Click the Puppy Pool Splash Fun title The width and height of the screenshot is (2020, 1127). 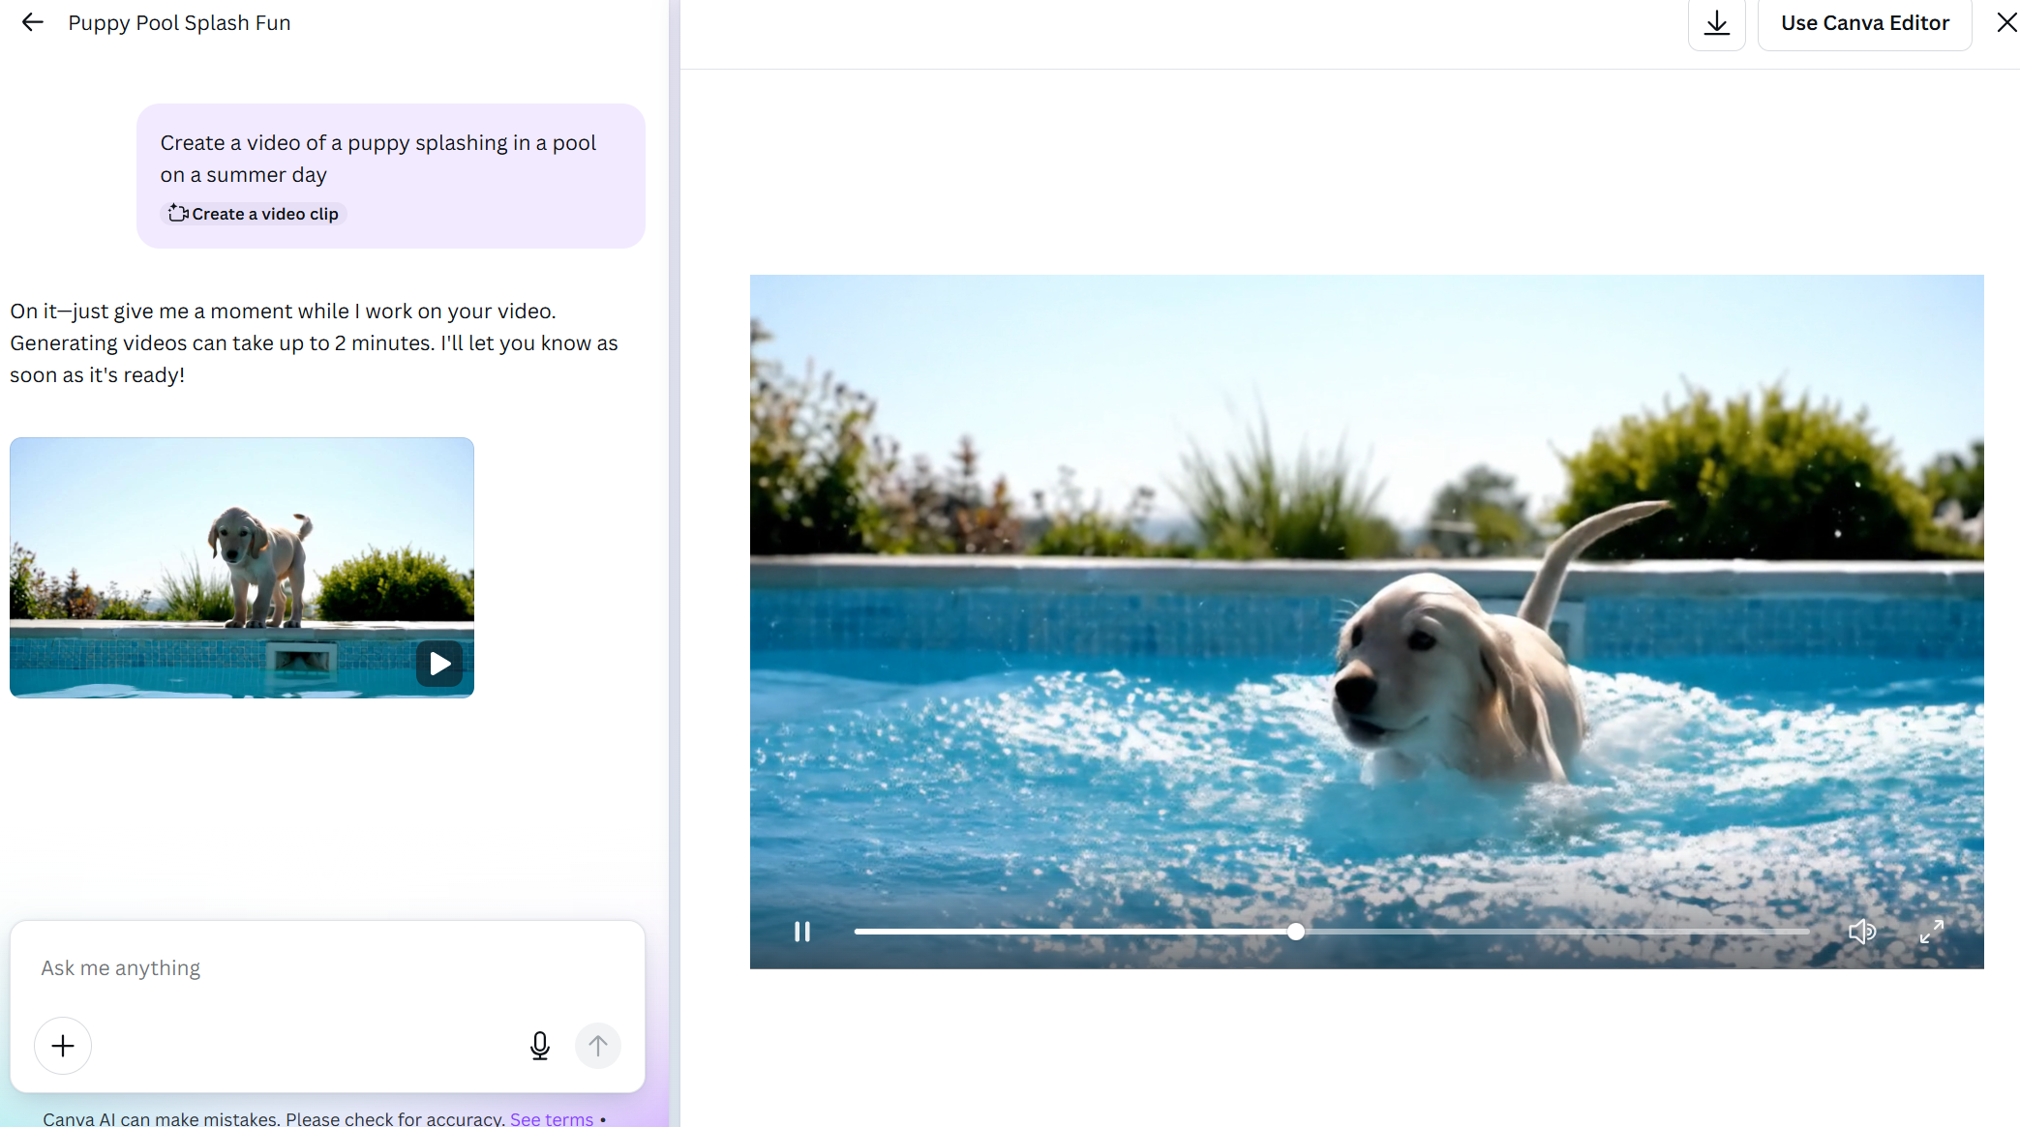178,22
